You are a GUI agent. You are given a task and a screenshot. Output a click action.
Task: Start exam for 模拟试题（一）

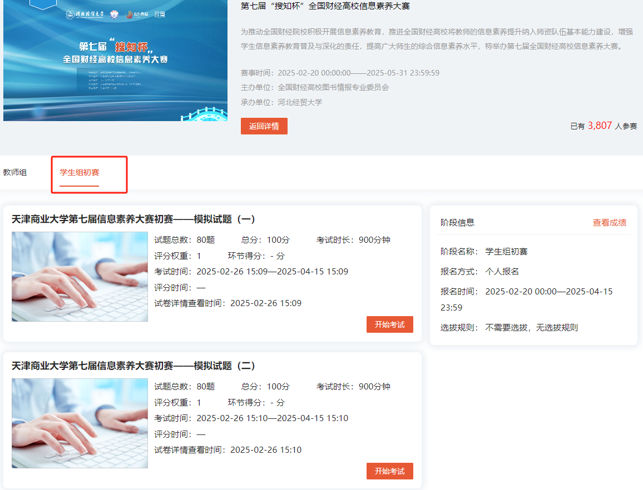(389, 324)
